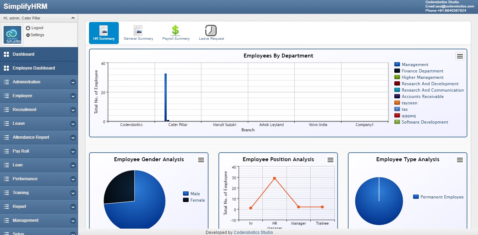Open Employee Gender Analysis chart menu icon
This screenshot has width=478, height=235.
point(201,160)
